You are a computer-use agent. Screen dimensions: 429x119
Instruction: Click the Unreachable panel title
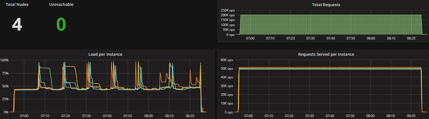[61, 4]
